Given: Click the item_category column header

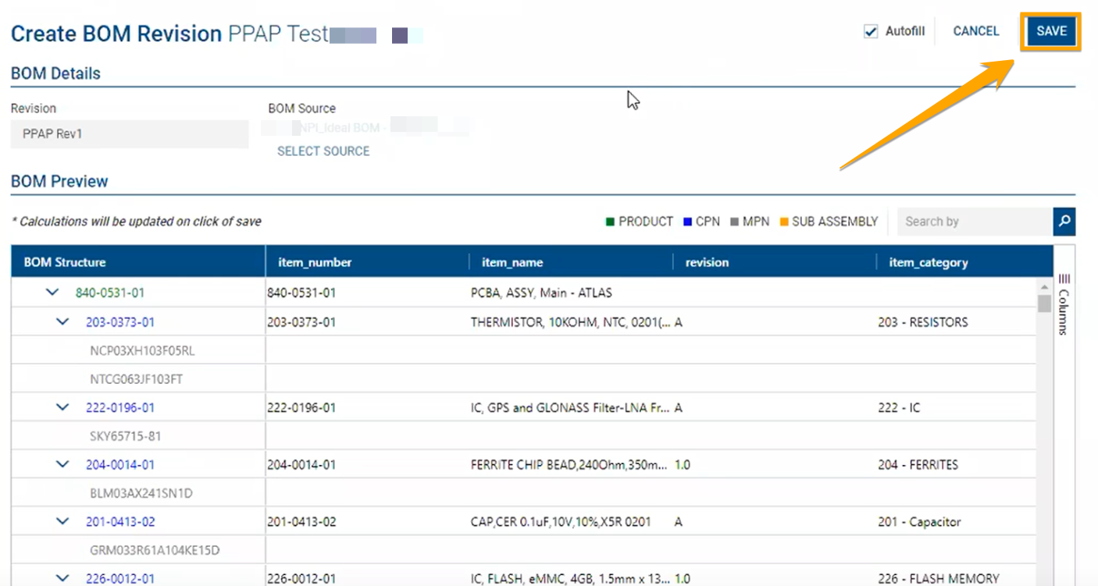Looking at the screenshot, I should point(928,262).
